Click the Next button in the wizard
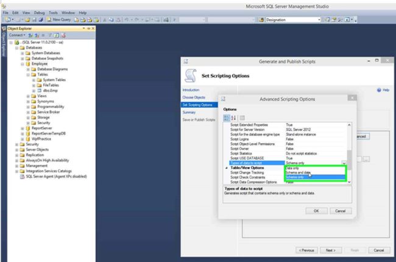This screenshot has width=396, height=262. 331,250
